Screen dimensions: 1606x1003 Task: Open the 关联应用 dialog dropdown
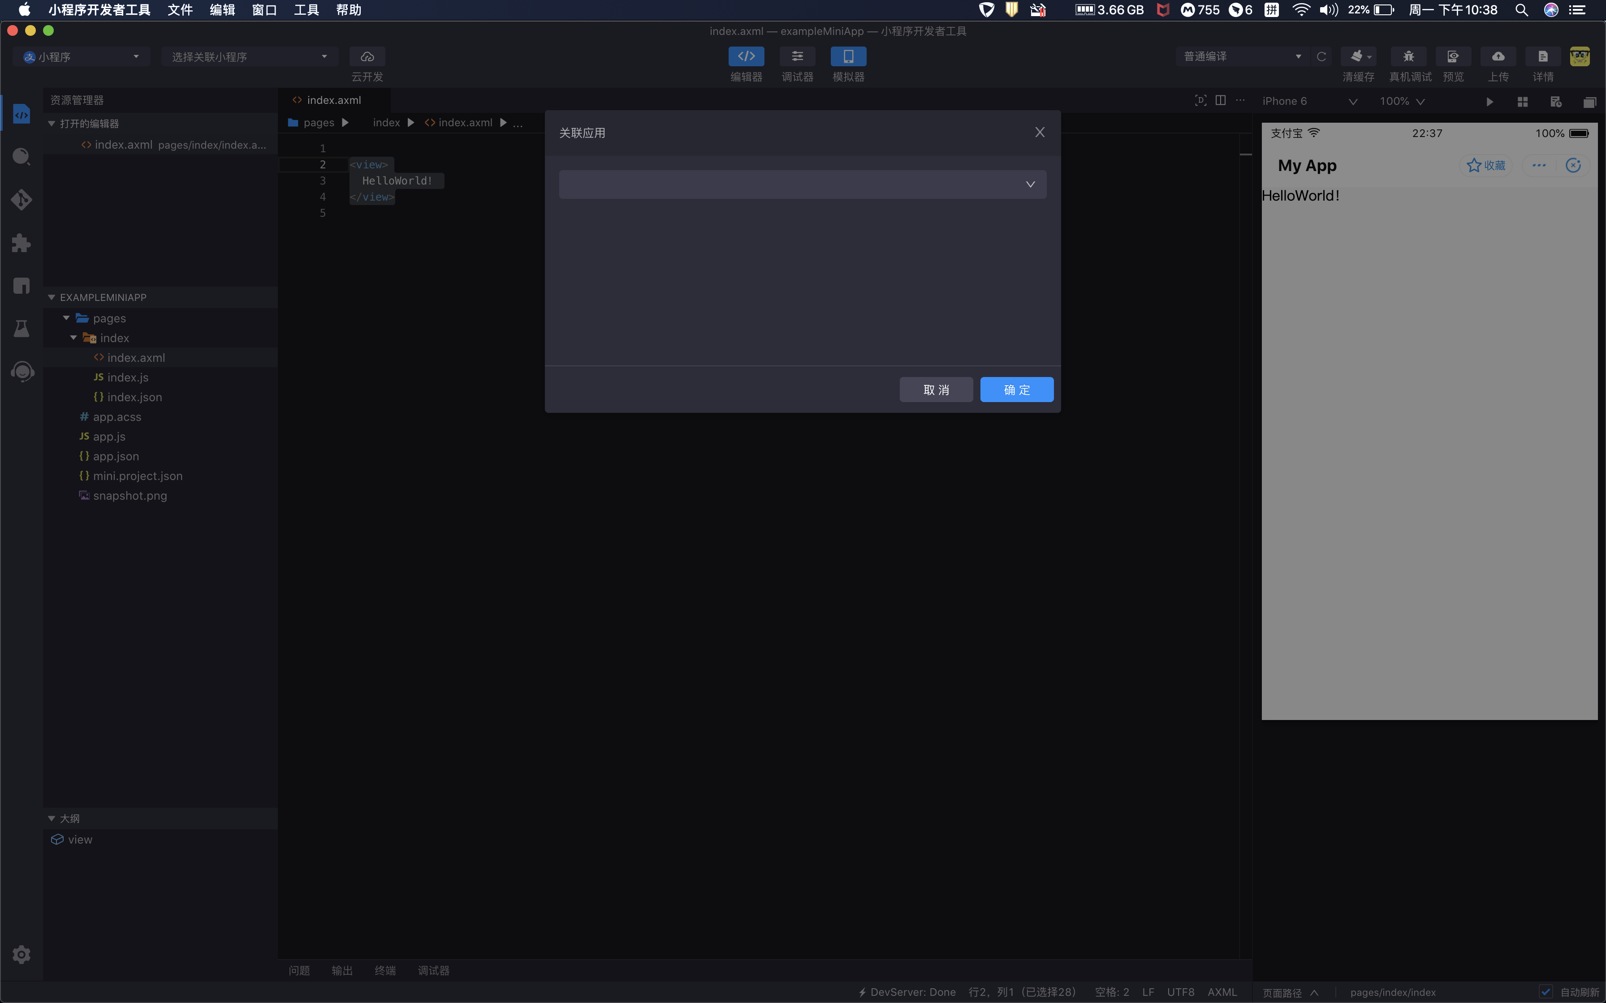pos(803,184)
